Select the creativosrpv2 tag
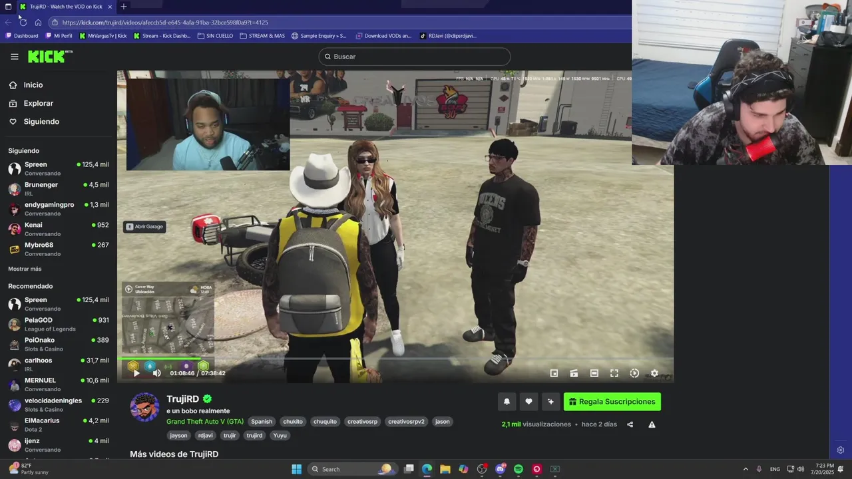Screen dimensions: 852x479 point(406,422)
